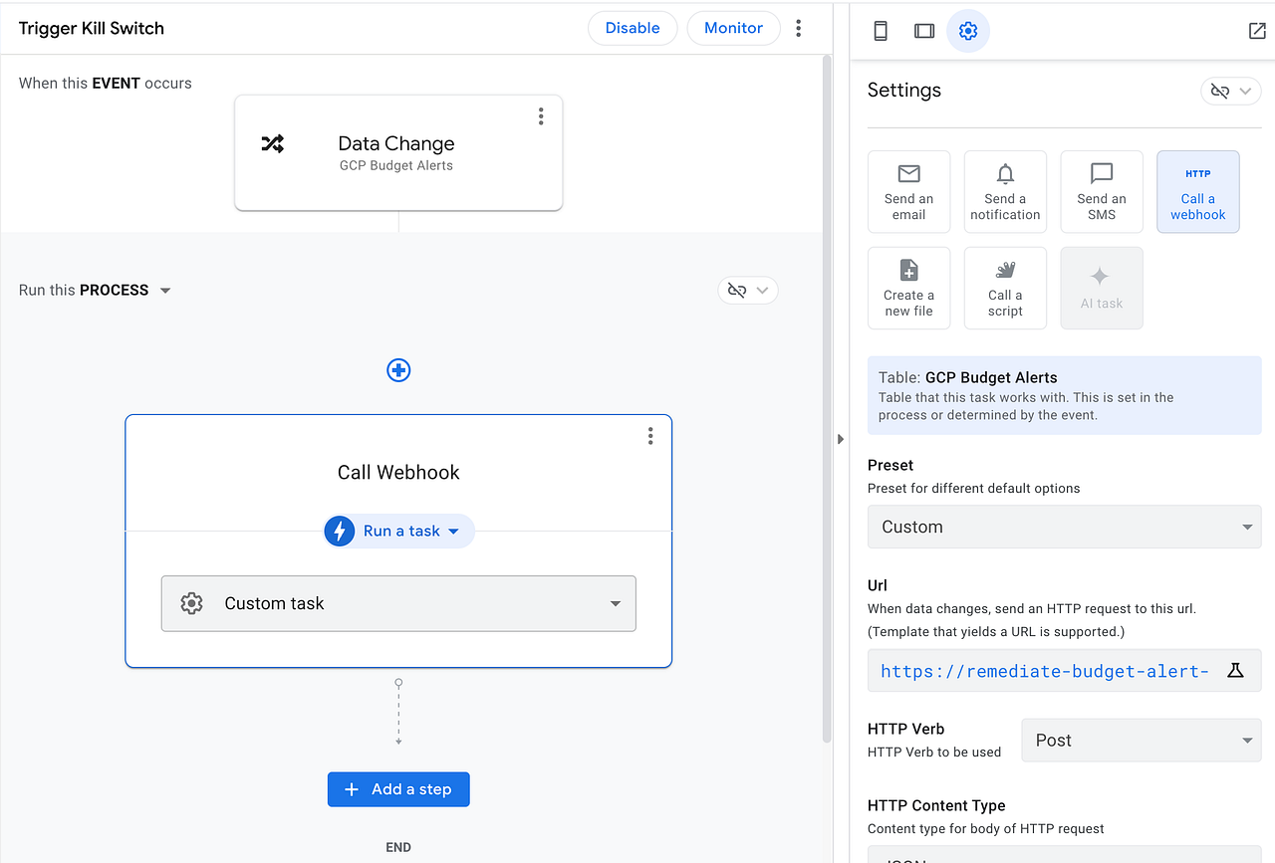Select the Send a notification task
The width and height of the screenshot is (1275, 863).
pos(1005,191)
